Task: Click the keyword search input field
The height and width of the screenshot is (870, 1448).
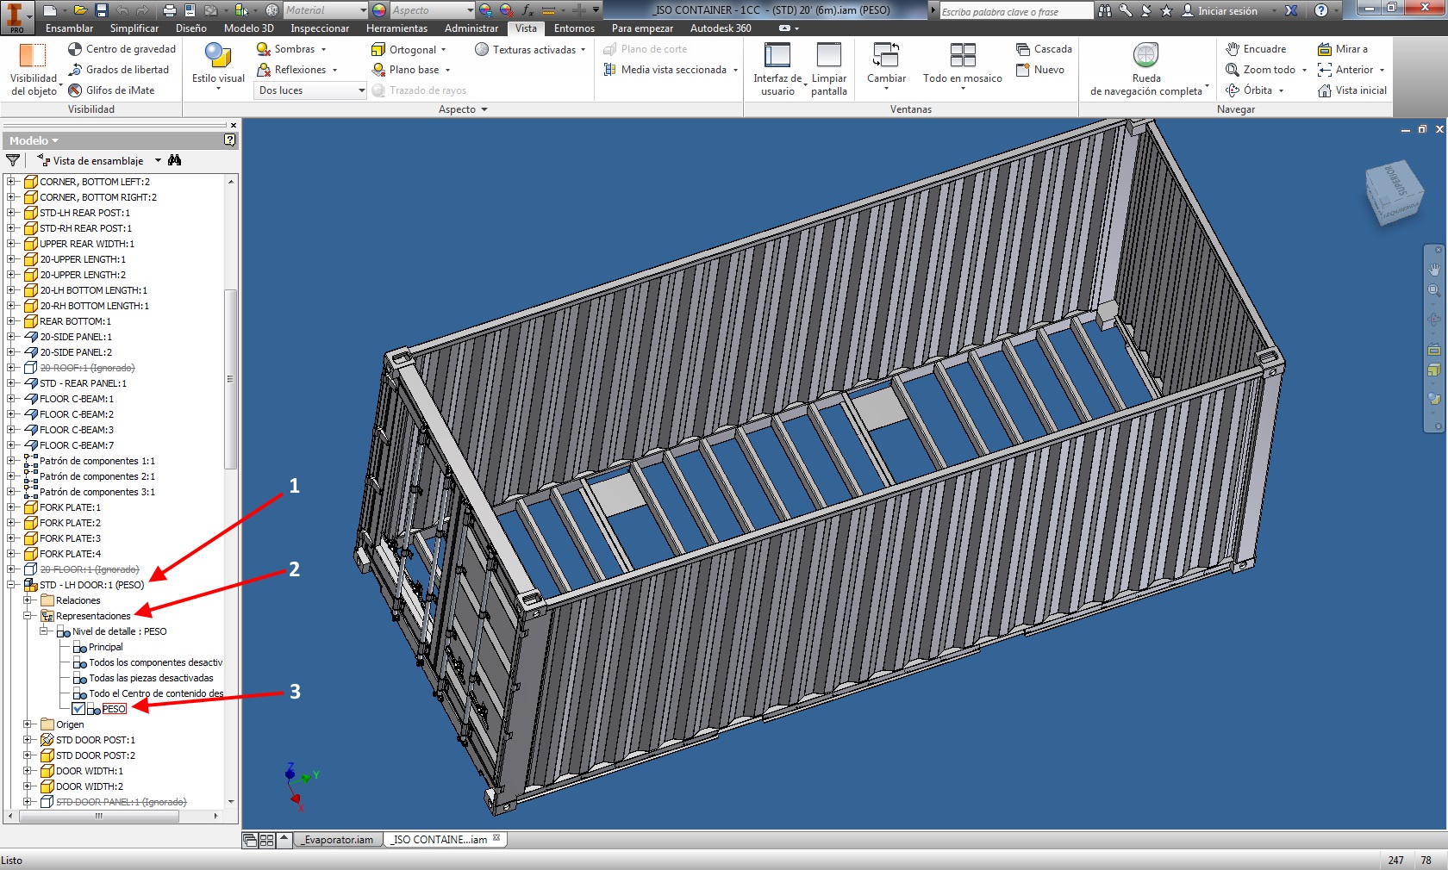Action: [x=1014, y=11]
